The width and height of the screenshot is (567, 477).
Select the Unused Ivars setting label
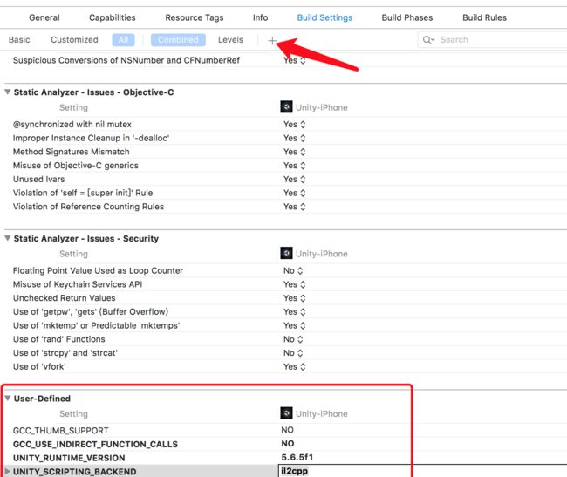[x=38, y=180]
